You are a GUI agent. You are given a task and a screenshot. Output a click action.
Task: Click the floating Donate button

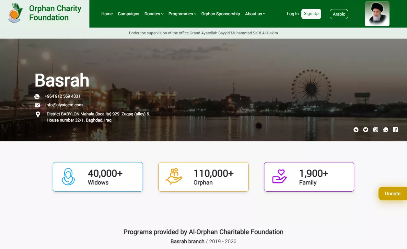[393, 194]
